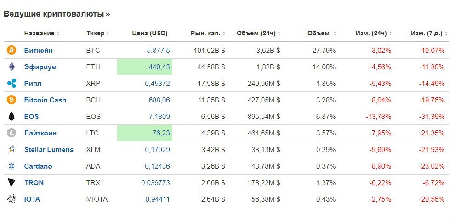455x220 pixels.
Task: Click the MIOTA ticker cell
Action: (x=97, y=199)
